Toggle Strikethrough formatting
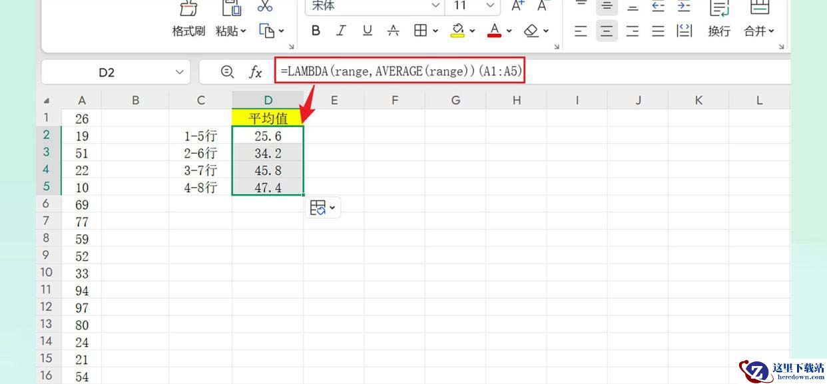The image size is (827, 384). (393, 31)
